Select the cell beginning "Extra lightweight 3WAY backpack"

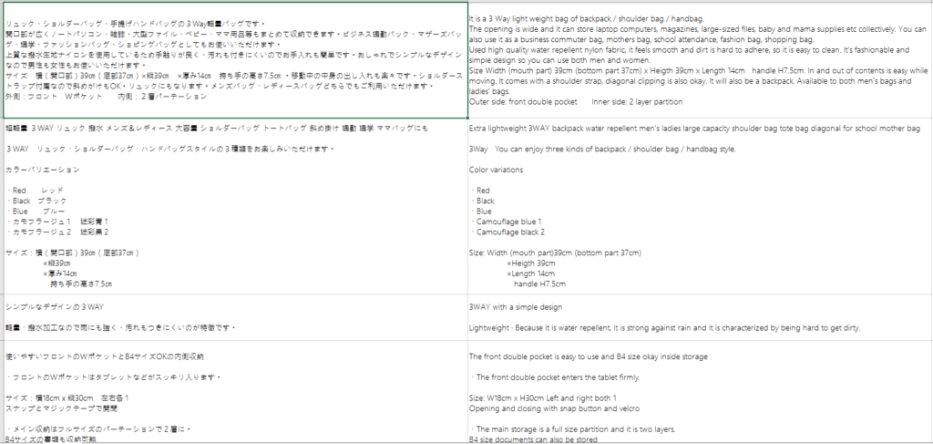[x=700, y=206]
